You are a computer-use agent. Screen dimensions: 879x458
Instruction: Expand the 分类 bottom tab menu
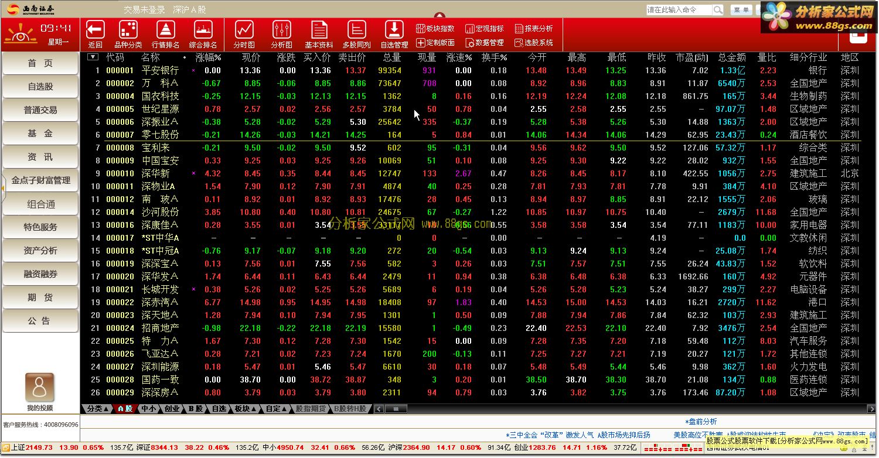97,409
